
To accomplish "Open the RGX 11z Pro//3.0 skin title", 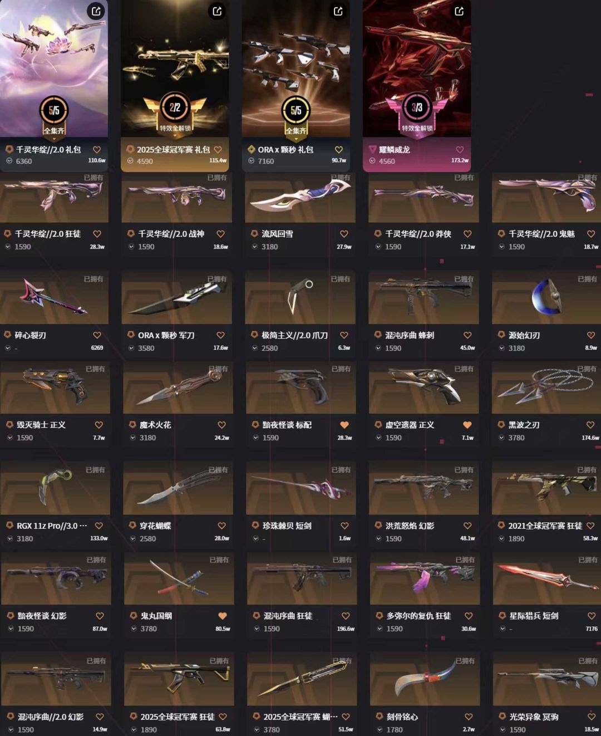I will (x=52, y=526).
